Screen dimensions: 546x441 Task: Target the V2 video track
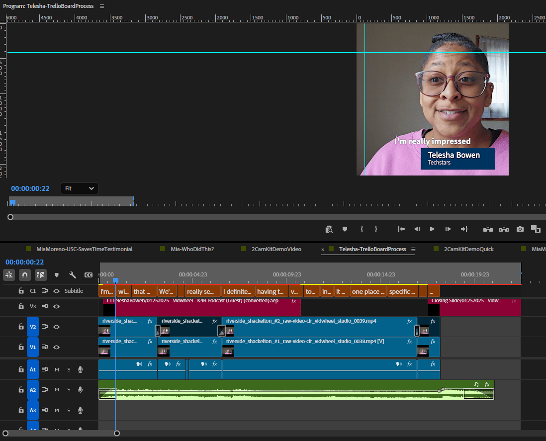click(x=33, y=327)
